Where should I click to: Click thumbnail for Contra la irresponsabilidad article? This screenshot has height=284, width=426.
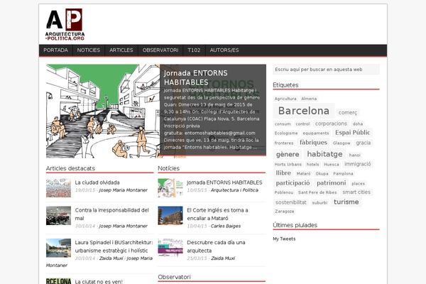click(58, 216)
